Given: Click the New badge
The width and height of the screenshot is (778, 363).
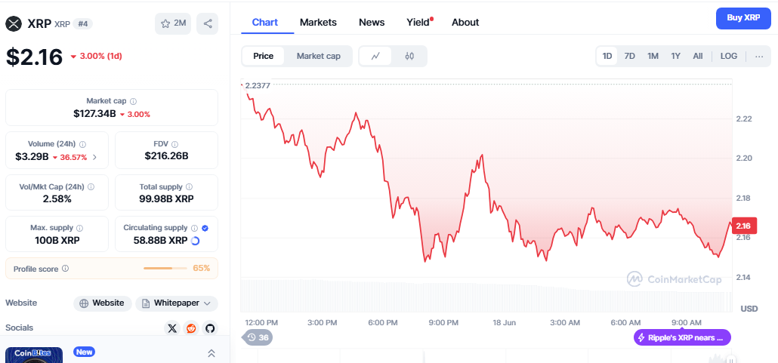Looking at the screenshot, I should tap(84, 352).
